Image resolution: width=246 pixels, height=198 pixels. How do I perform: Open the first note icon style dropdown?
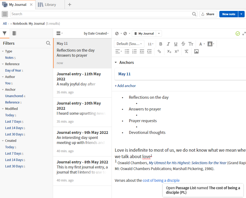pos(118,34)
